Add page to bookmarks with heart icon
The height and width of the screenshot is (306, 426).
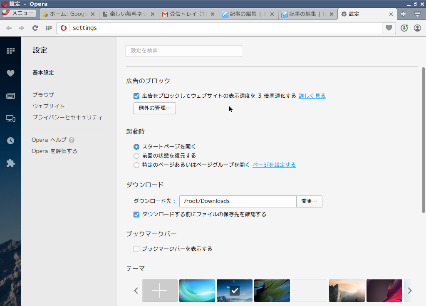(389, 28)
